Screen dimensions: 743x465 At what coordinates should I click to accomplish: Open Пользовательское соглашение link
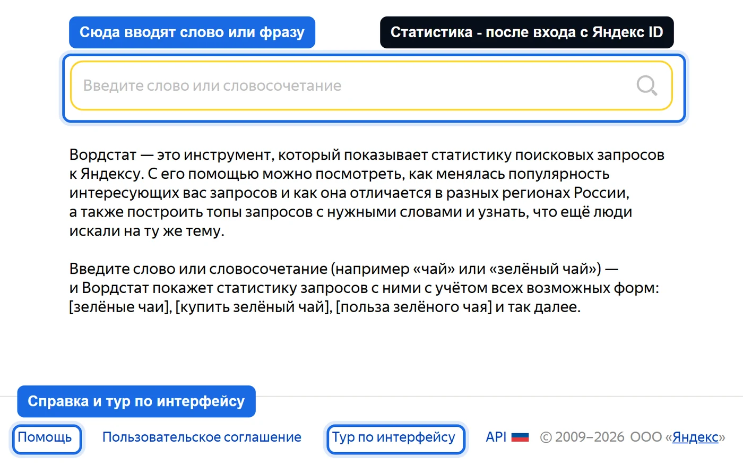pyautogui.click(x=202, y=437)
